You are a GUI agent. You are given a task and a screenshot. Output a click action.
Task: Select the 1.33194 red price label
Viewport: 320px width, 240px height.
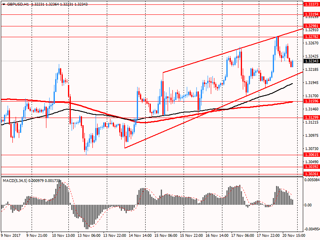pos(312,14)
